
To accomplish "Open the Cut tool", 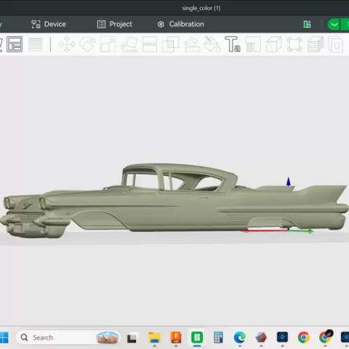I will 150,44.
